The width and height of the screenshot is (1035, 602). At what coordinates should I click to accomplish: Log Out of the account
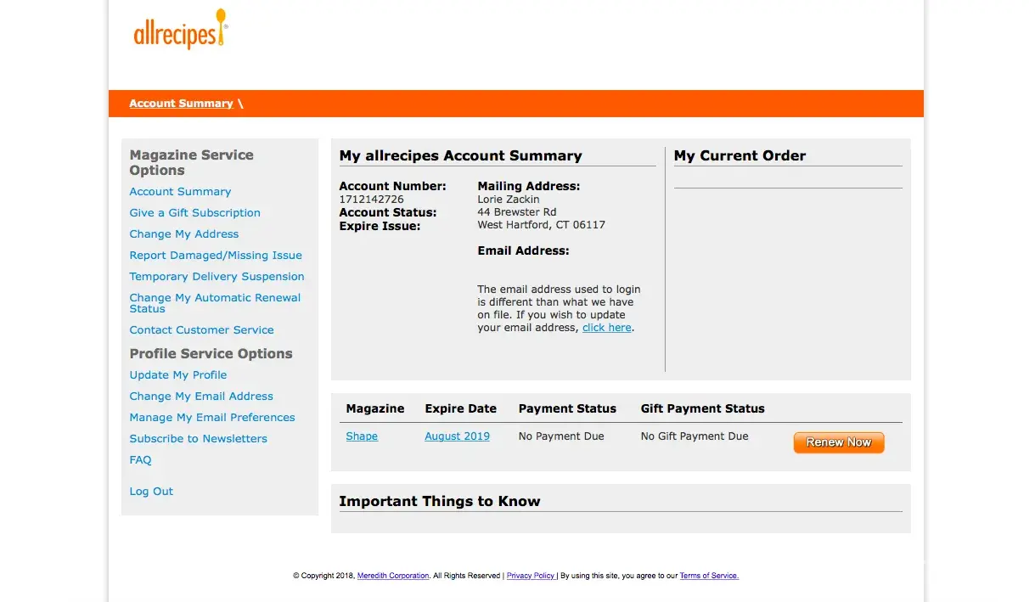click(x=151, y=492)
